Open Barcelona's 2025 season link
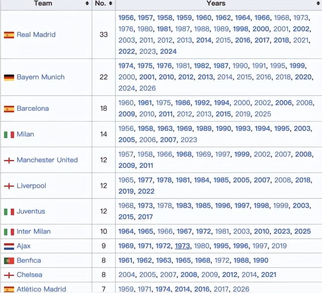 click(x=263, y=114)
